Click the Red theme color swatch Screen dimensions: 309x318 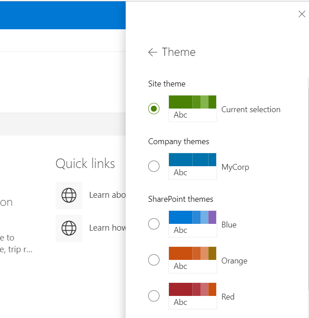(x=193, y=295)
